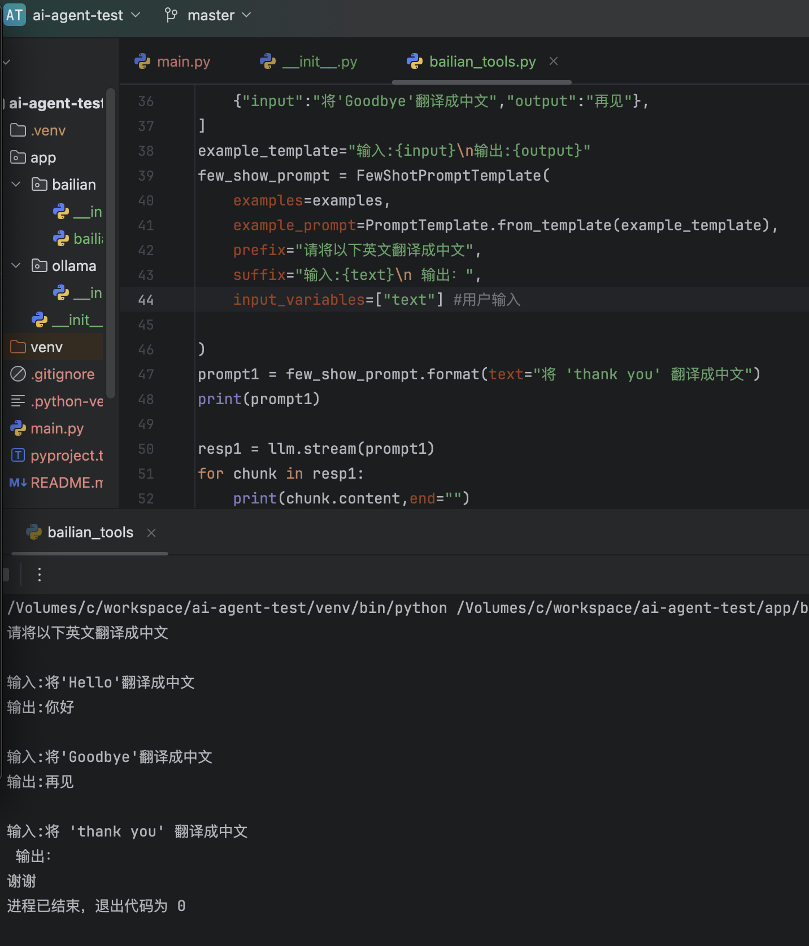This screenshot has width=809, height=946.
Task: Collapse project panel header chevron
Action: point(7,62)
